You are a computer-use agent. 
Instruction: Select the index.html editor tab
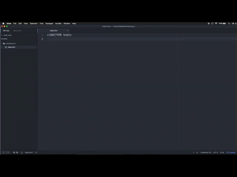click(53, 31)
